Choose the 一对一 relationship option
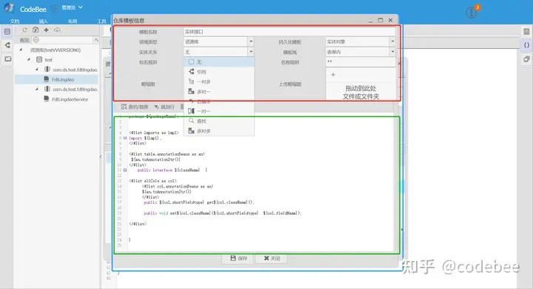 [219, 111]
